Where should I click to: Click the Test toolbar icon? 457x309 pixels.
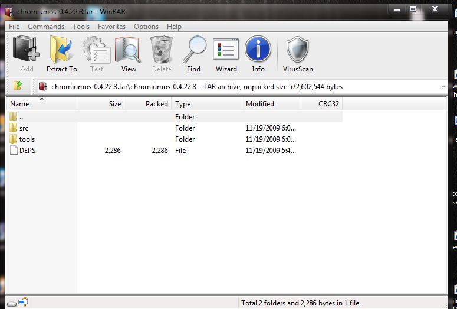(96, 49)
